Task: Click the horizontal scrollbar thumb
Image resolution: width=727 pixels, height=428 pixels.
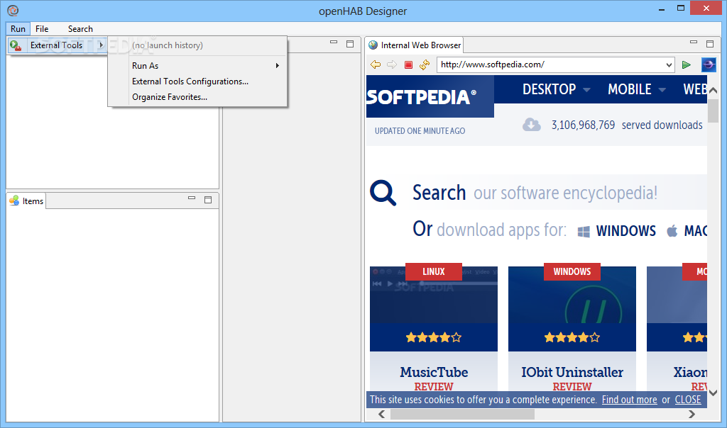Action: 462,414
